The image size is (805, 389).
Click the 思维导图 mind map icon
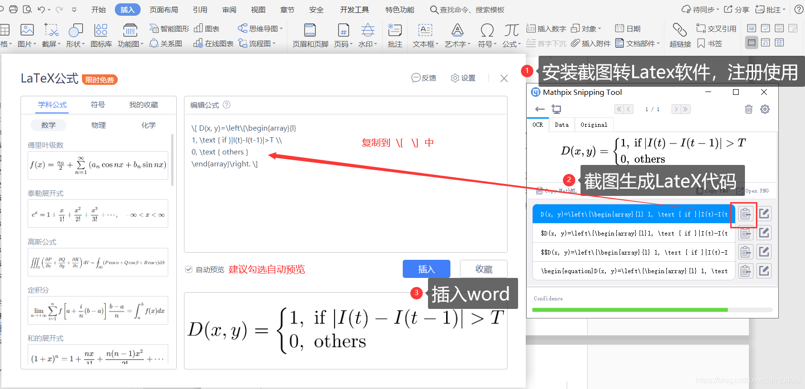(x=243, y=29)
